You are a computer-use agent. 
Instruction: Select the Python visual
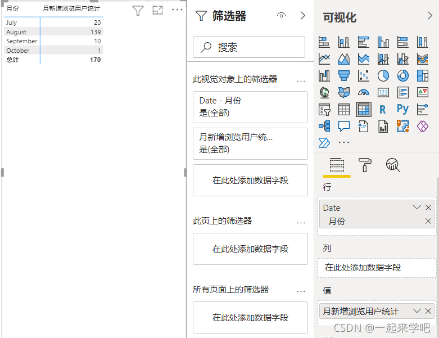click(402, 109)
